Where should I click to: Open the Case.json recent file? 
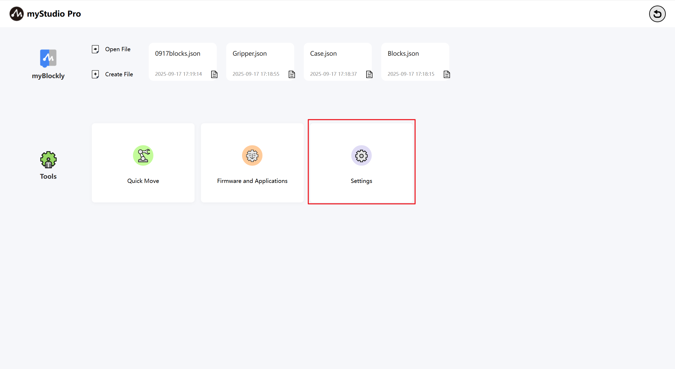click(x=323, y=54)
